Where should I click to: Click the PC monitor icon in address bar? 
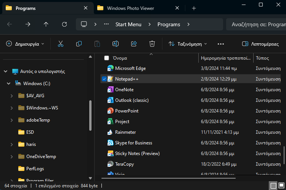pos(84,24)
